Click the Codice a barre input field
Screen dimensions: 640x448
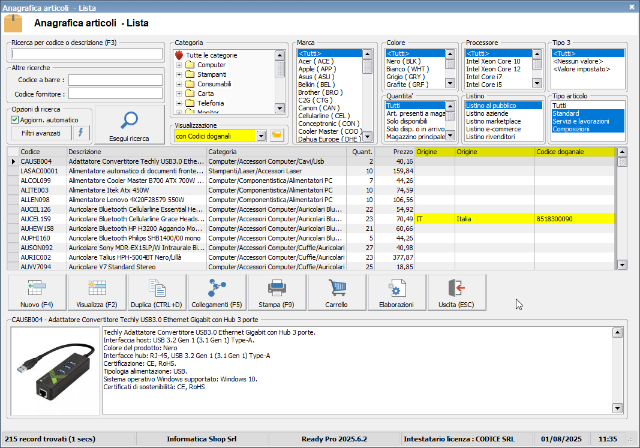tap(115, 79)
